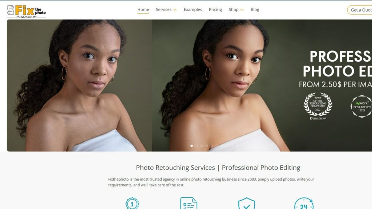Go to the Examples page

click(x=193, y=9)
